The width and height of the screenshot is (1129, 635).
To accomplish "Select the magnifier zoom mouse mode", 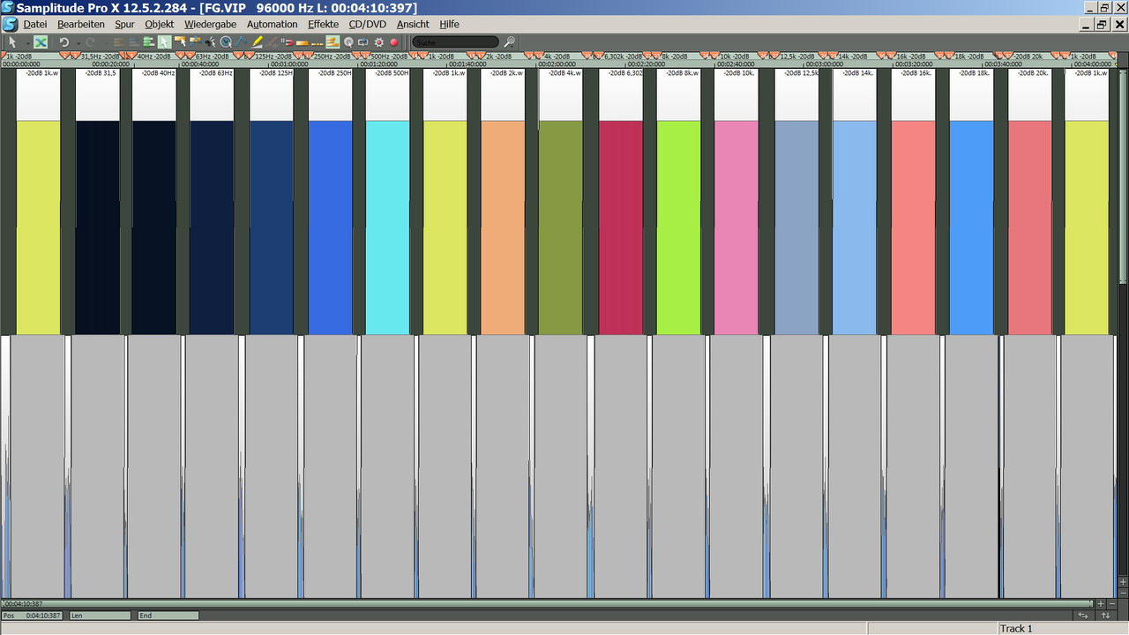I will point(225,41).
